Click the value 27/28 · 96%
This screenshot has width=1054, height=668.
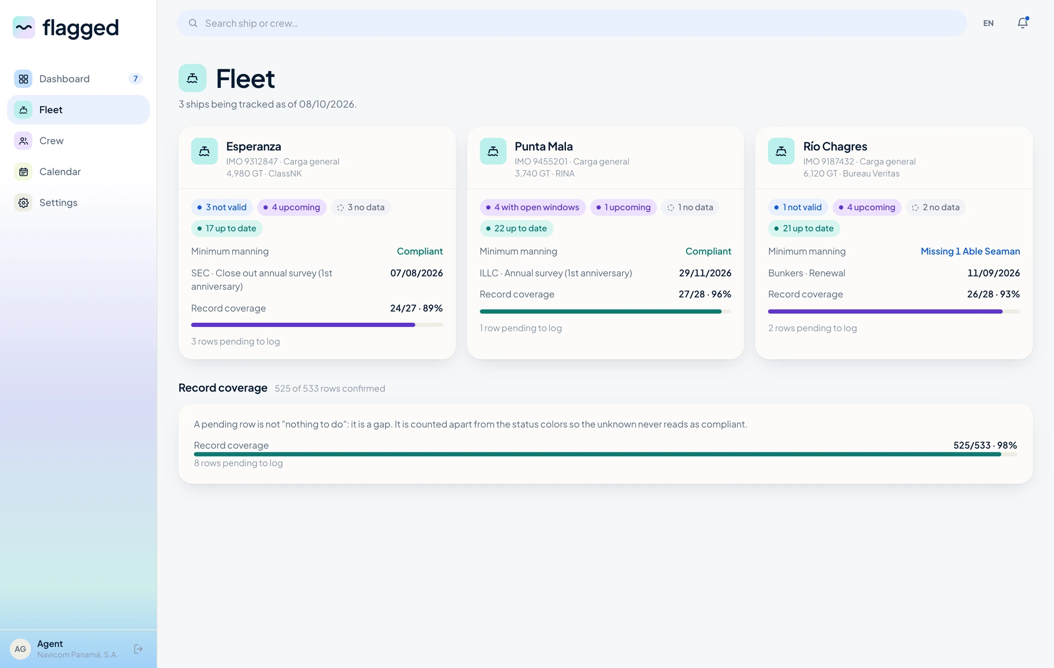[705, 294]
